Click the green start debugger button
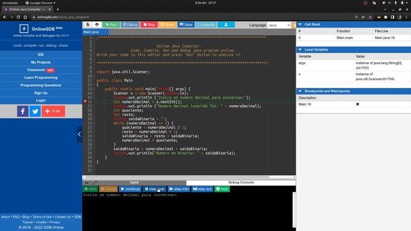This screenshot has width=411, height=231. click(90, 189)
